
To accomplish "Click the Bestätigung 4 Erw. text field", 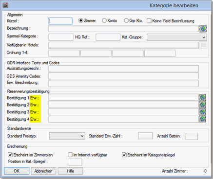I will (x=123, y=119).
